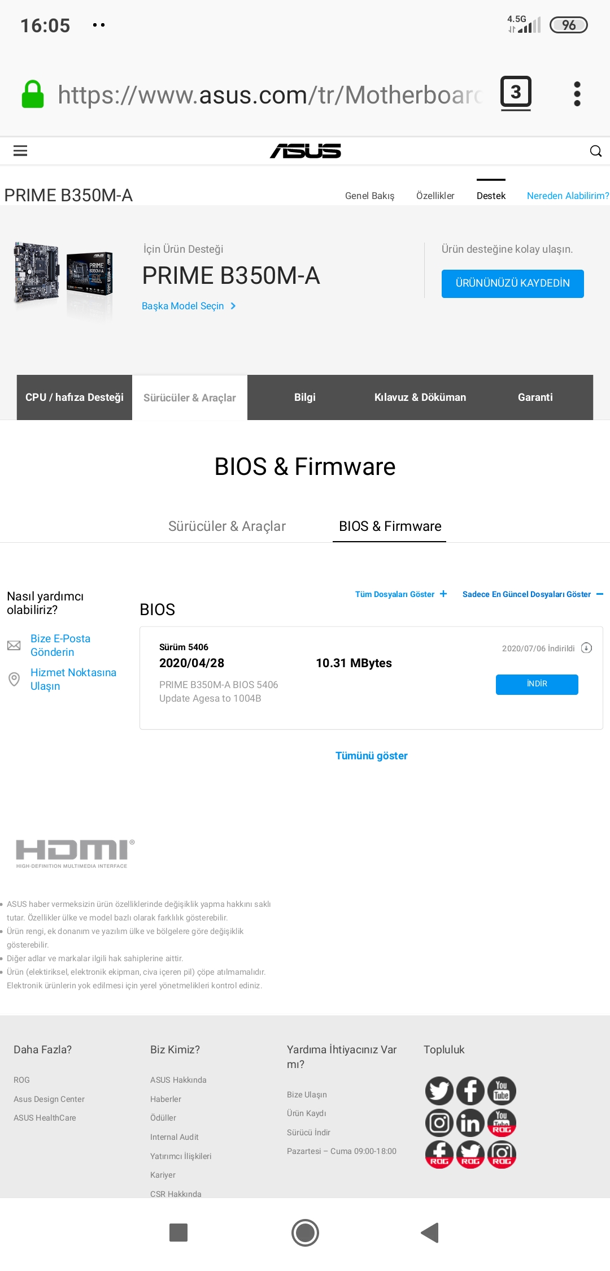The image size is (610, 1271).
Task: Open the hamburger menu on ASUS site
Action: pyautogui.click(x=20, y=150)
